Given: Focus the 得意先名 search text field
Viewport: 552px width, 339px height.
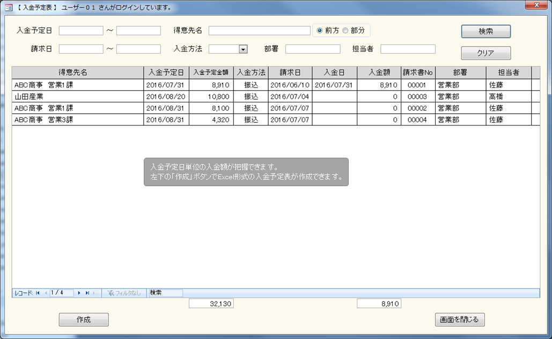Looking at the screenshot, I should (259, 31).
